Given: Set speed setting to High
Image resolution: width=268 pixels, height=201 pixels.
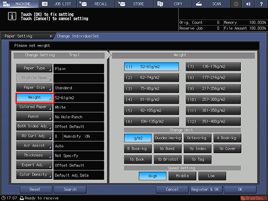Looking at the screenshot, I should [152, 176].
